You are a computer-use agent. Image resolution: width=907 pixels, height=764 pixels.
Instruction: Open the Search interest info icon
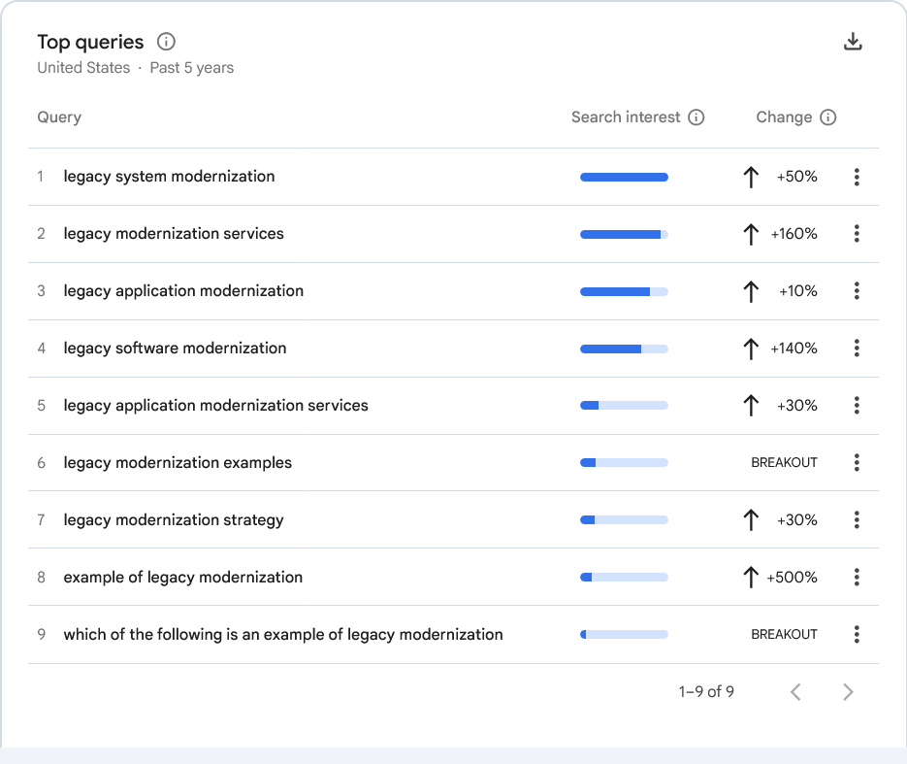tap(696, 116)
